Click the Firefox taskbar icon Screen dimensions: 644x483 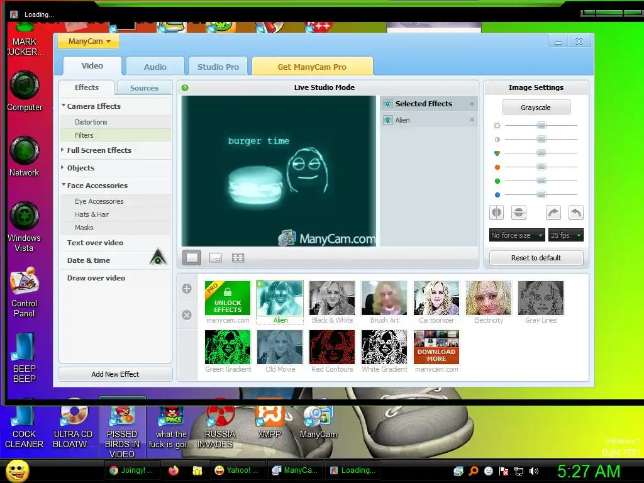[174, 470]
